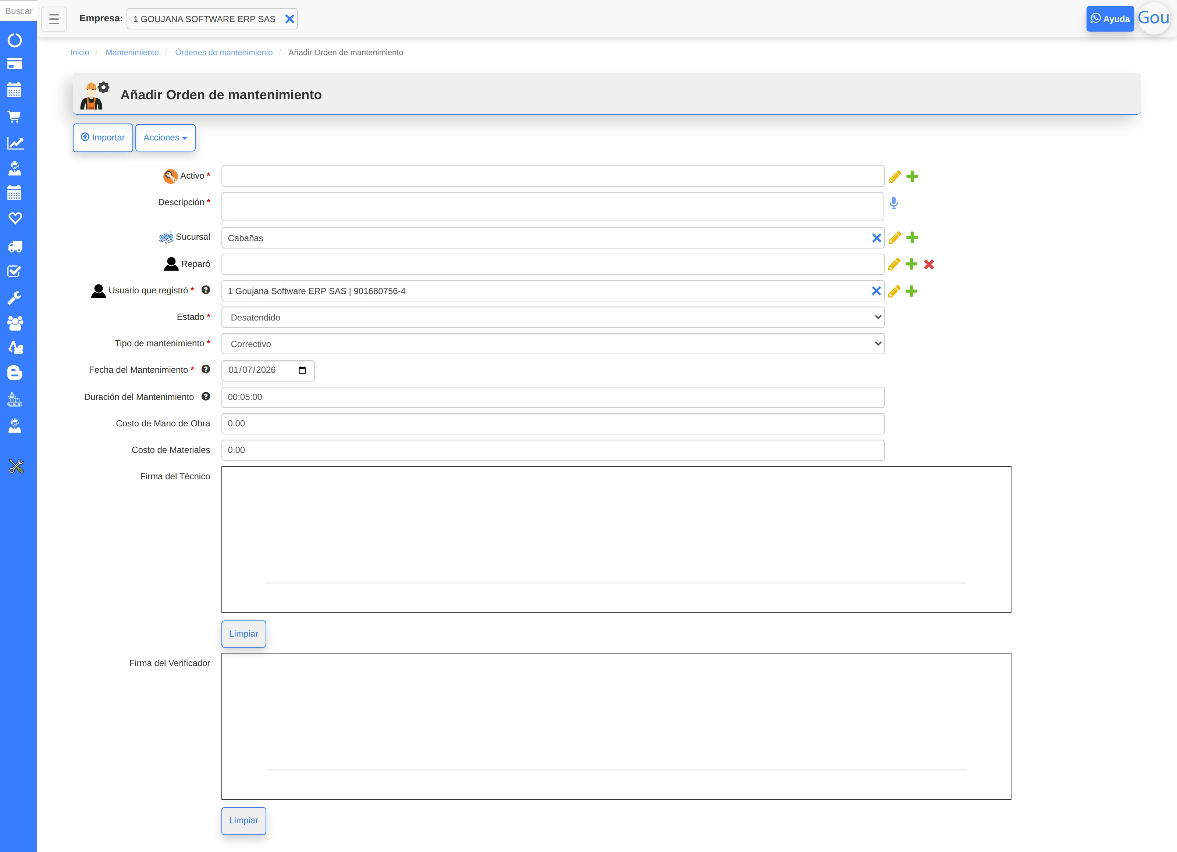Show help for Usuario que registró

pyautogui.click(x=206, y=290)
